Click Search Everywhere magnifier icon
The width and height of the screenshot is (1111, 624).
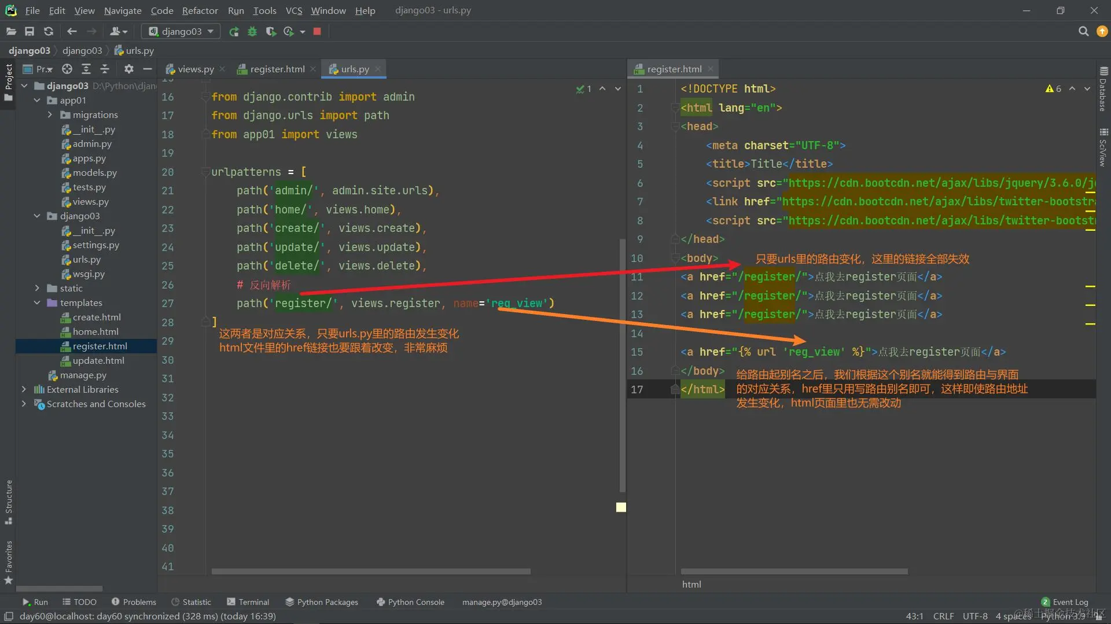point(1083,32)
